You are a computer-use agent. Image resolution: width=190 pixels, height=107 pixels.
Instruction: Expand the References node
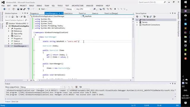pos(9,31)
